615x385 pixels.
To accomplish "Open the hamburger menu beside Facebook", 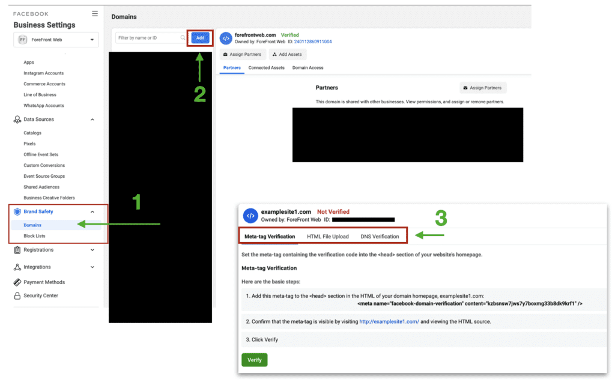I will (95, 14).
